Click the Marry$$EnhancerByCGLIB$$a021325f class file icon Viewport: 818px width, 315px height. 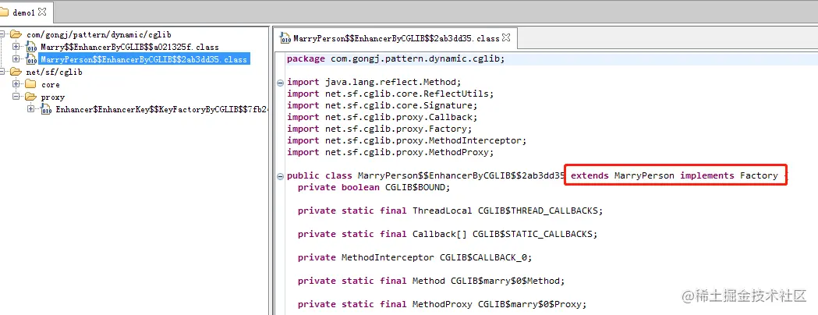pos(31,47)
